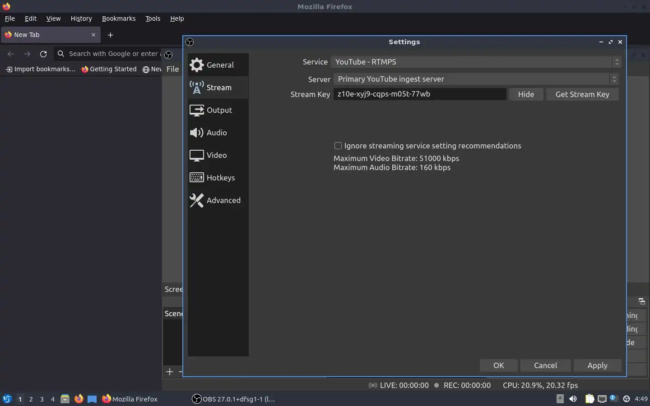Open Advanced settings via the tools icon

[197, 200]
